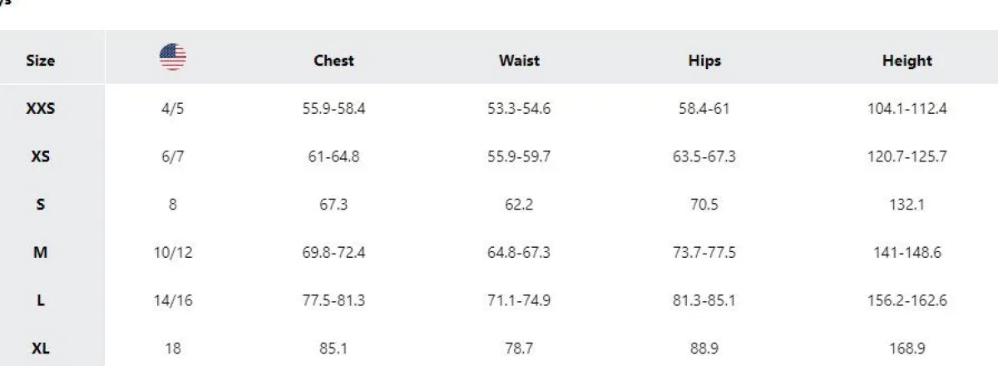Click the US flag icon in header

pyautogui.click(x=173, y=57)
